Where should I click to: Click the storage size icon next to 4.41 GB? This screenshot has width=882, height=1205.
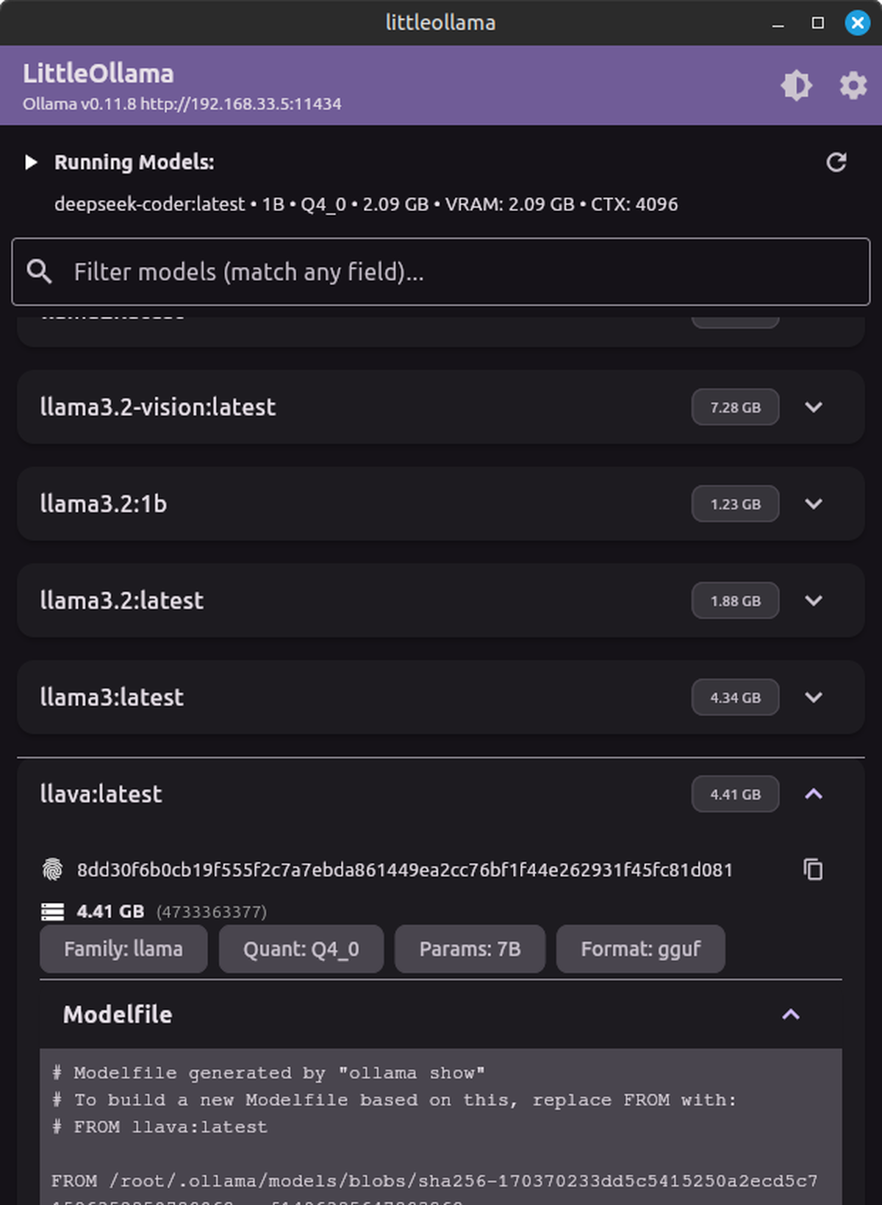click(x=52, y=912)
